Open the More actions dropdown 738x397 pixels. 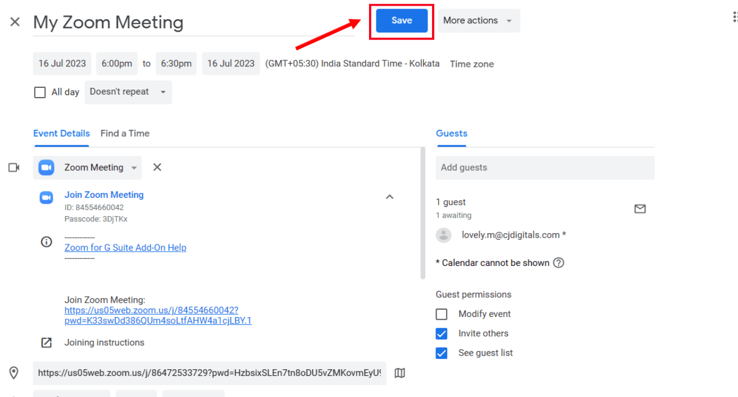(x=479, y=20)
